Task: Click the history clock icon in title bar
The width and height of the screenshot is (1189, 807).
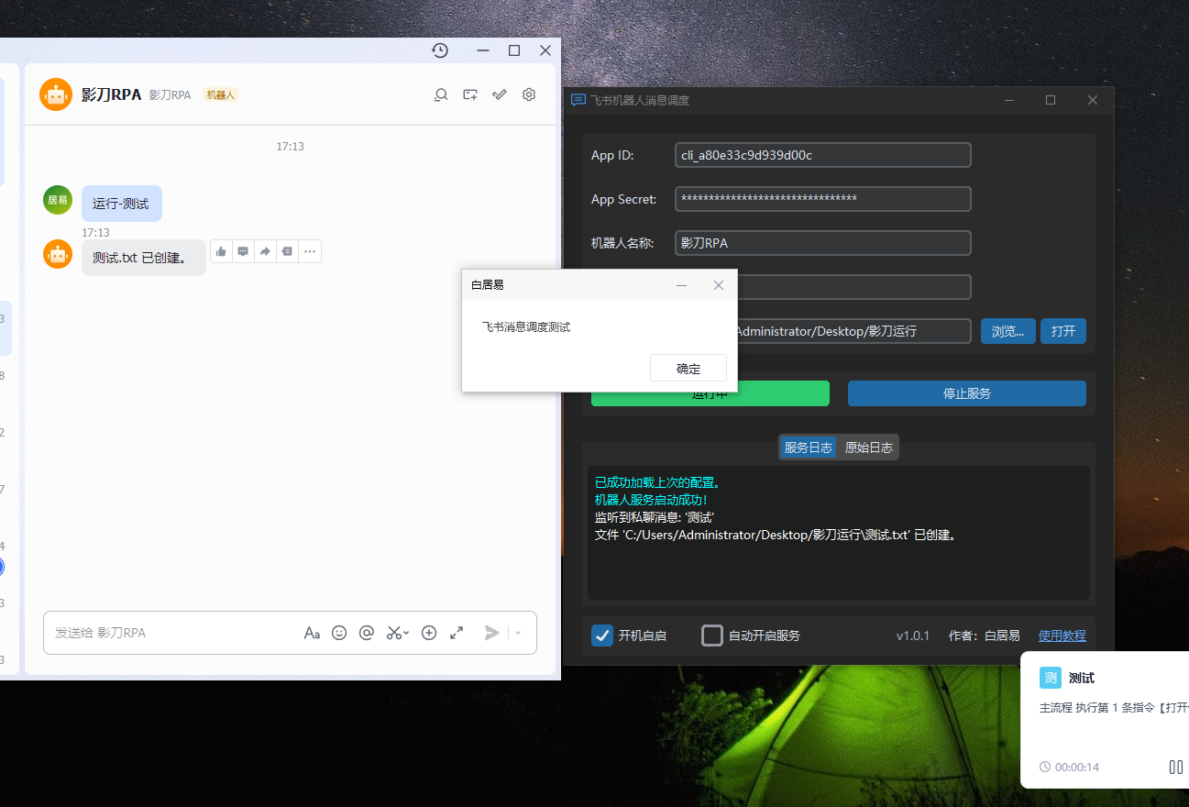Action: pyautogui.click(x=440, y=50)
